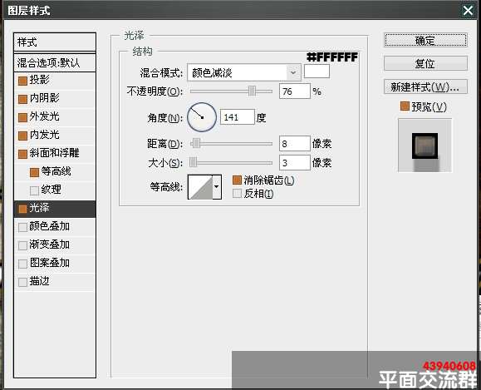Click the white satin color swatch
Viewport: 481px width, 390px height.
point(317,72)
